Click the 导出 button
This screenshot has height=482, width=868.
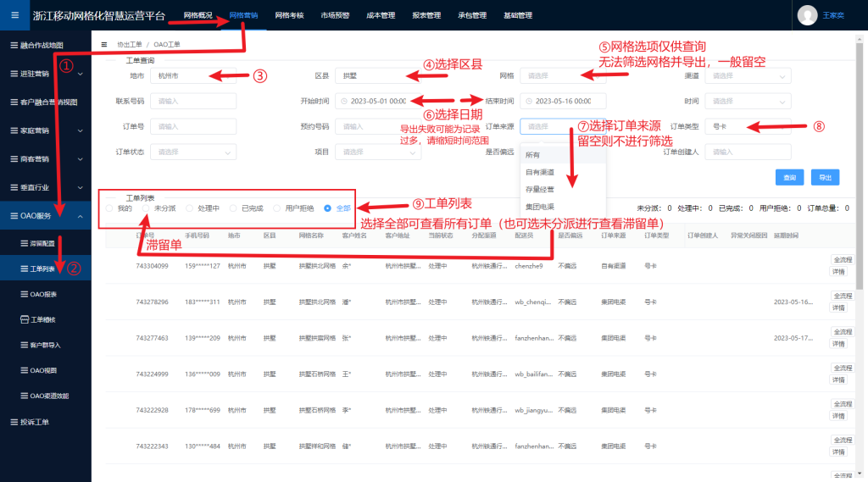point(823,178)
